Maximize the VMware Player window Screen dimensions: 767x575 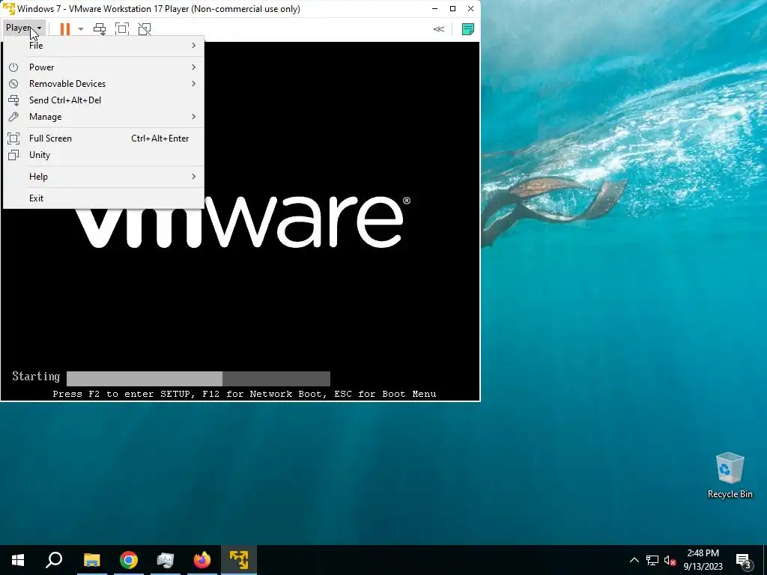[x=452, y=9]
